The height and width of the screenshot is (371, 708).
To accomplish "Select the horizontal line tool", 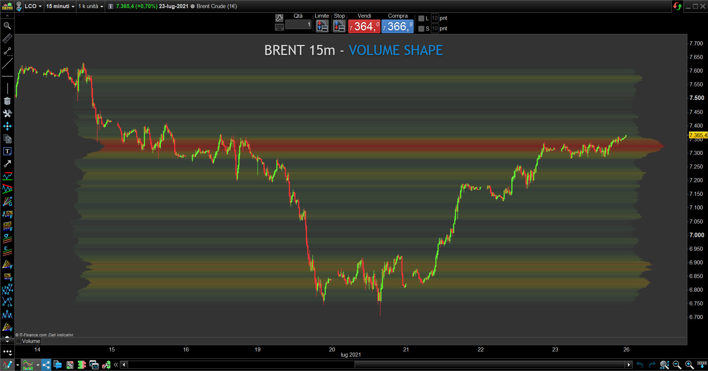I will tap(7, 76).
